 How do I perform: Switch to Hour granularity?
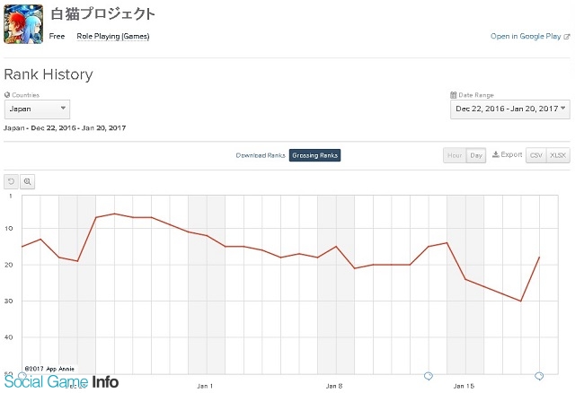click(455, 155)
